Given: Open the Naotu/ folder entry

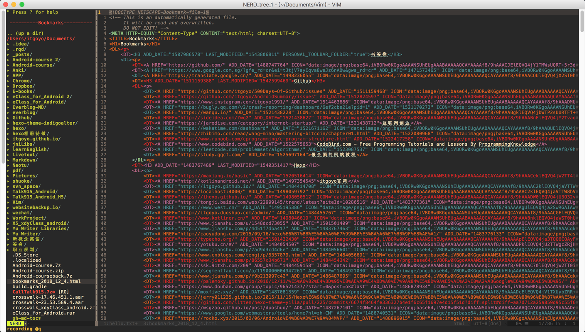Looking at the screenshot, I should 21,165.
